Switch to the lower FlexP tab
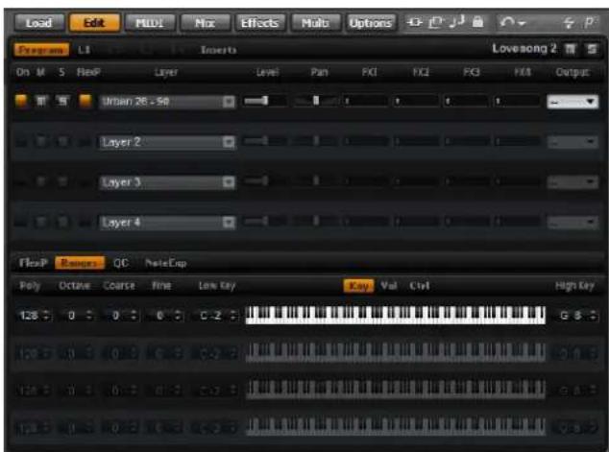 [x=34, y=263]
